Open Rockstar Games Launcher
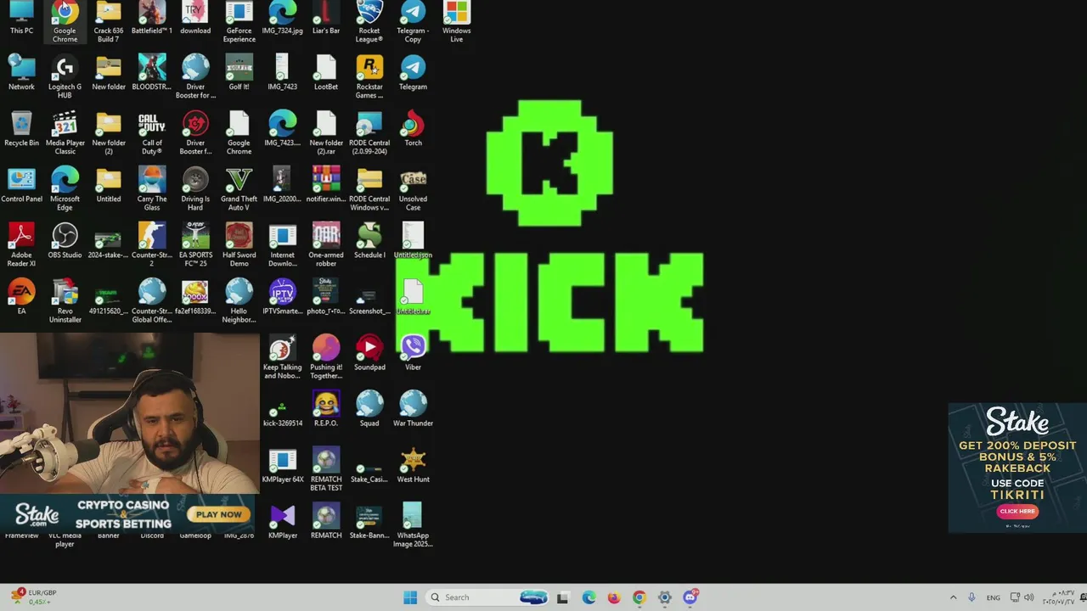The height and width of the screenshot is (611, 1087). tap(369, 77)
